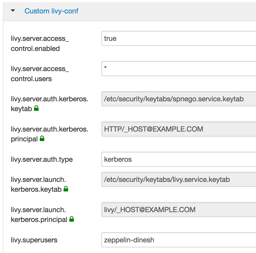Click the livy.server.auth.type field showing kerberos
This screenshot has width=256, height=253.
point(179,159)
